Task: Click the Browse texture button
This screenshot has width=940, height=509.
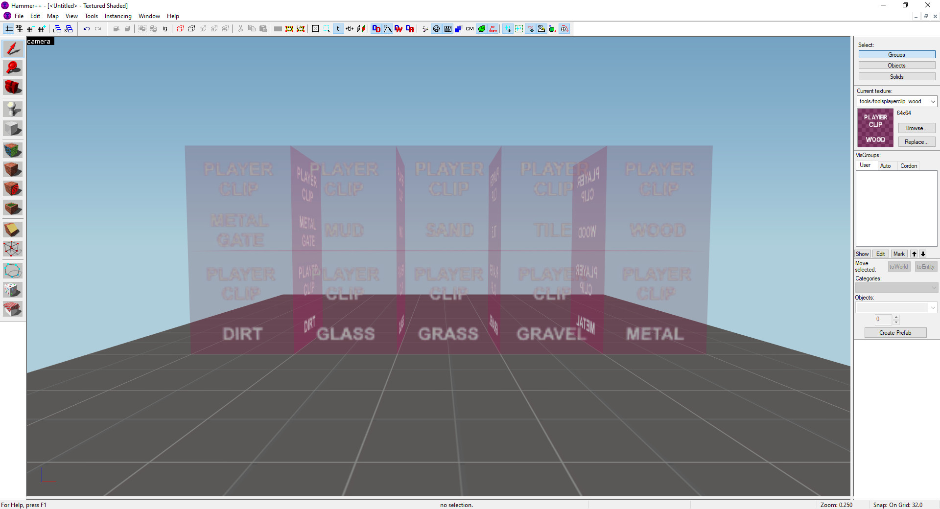Action: pos(916,128)
